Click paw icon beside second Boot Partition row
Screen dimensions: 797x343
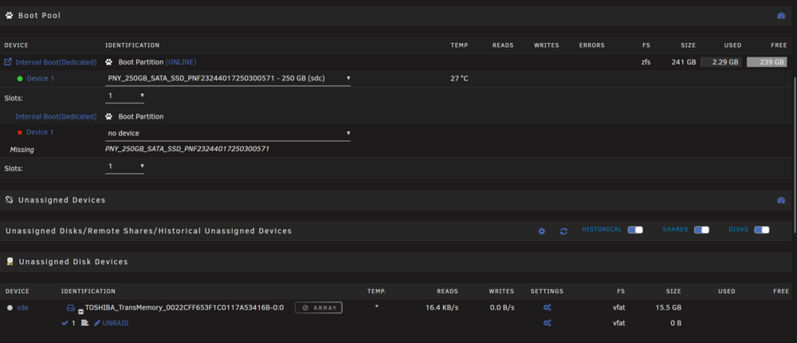[108, 117]
